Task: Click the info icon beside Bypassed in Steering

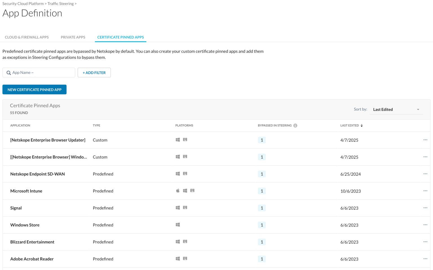Action: [295, 126]
